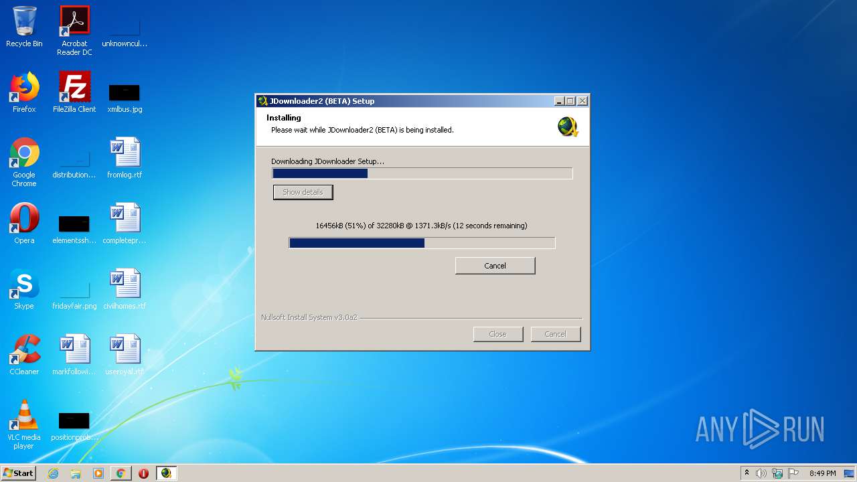The width and height of the screenshot is (857, 482).
Task: Click the JDownloader logo in installer header
Action: pos(568,127)
